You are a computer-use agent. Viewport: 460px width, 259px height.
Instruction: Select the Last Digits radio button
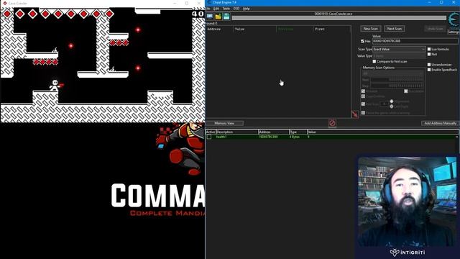(392, 106)
